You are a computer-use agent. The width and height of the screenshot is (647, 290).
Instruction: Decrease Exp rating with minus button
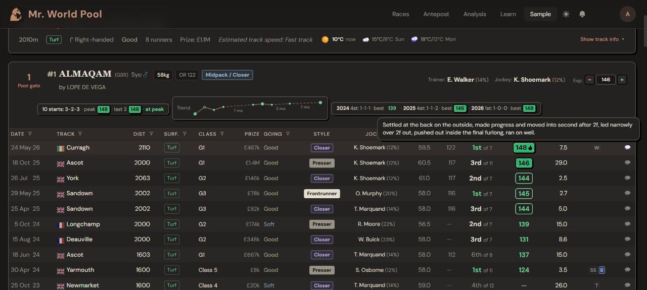coord(589,80)
